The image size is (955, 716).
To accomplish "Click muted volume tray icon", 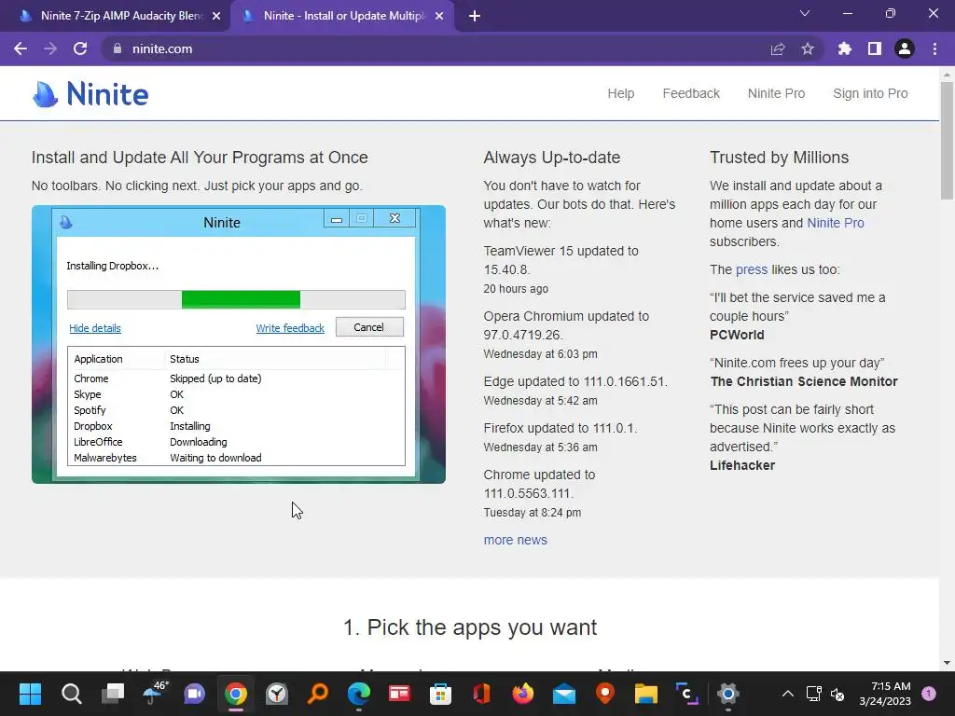I will [838, 694].
